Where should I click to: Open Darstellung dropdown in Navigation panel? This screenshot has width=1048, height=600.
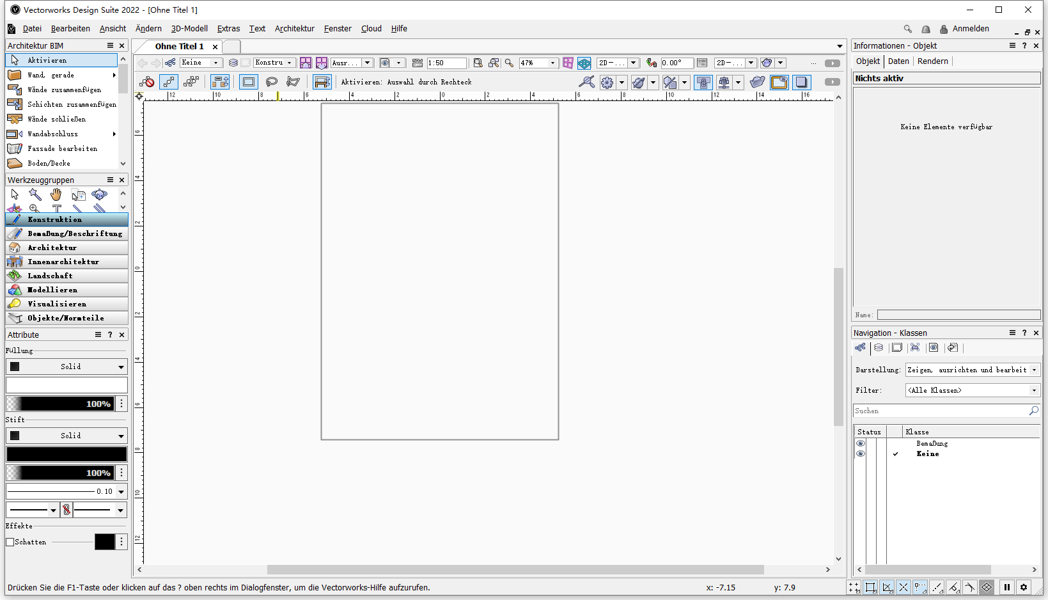(973, 370)
